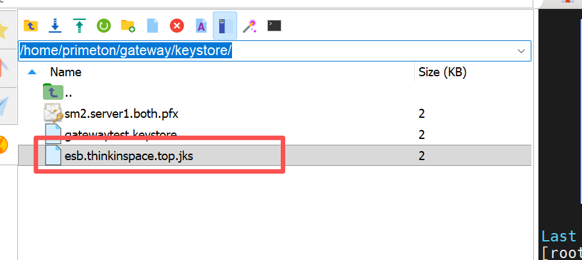Expand the remote path dropdown

(x=521, y=51)
